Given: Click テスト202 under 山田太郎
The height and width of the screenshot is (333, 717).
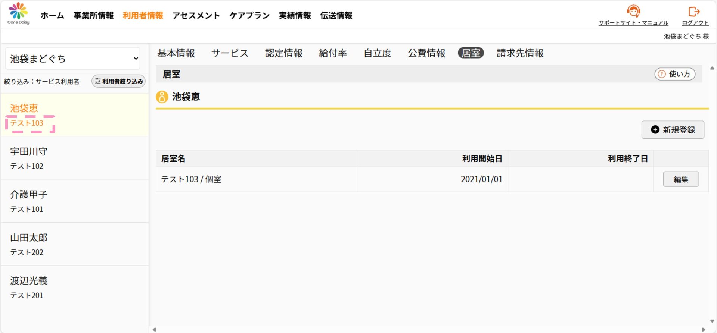Looking at the screenshot, I should point(27,252).
